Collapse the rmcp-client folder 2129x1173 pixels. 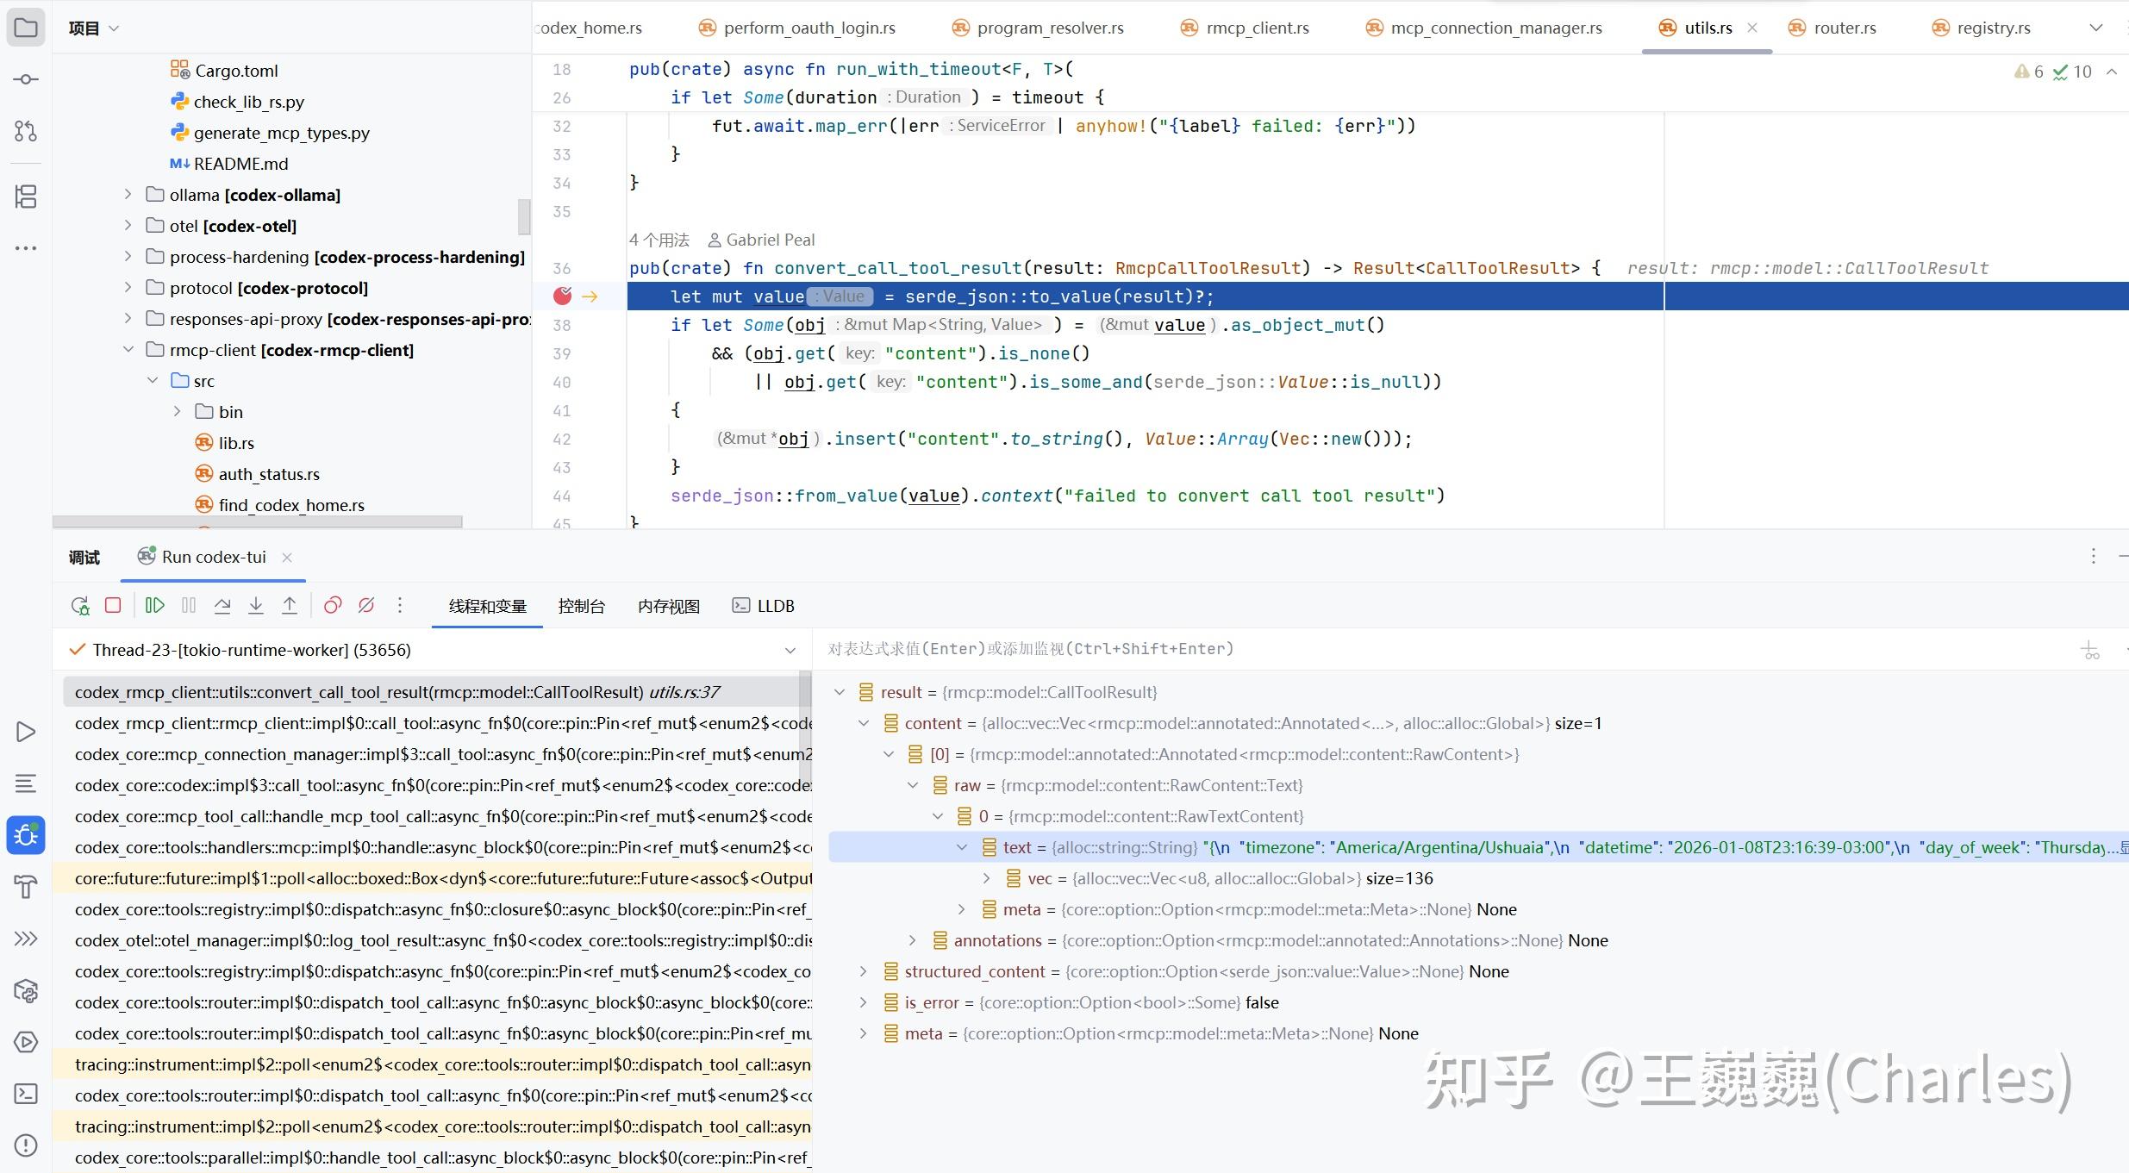(x=128, y=350)
